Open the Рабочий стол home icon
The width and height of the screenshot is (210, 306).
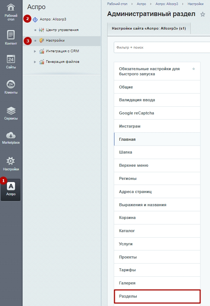click(11, 7)
